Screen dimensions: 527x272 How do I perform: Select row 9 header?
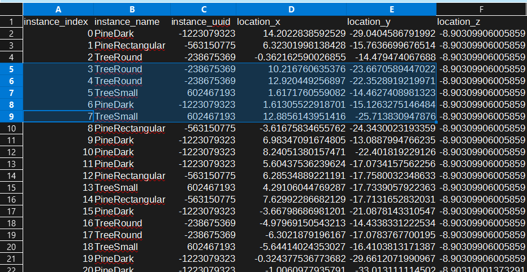[11, 116]
